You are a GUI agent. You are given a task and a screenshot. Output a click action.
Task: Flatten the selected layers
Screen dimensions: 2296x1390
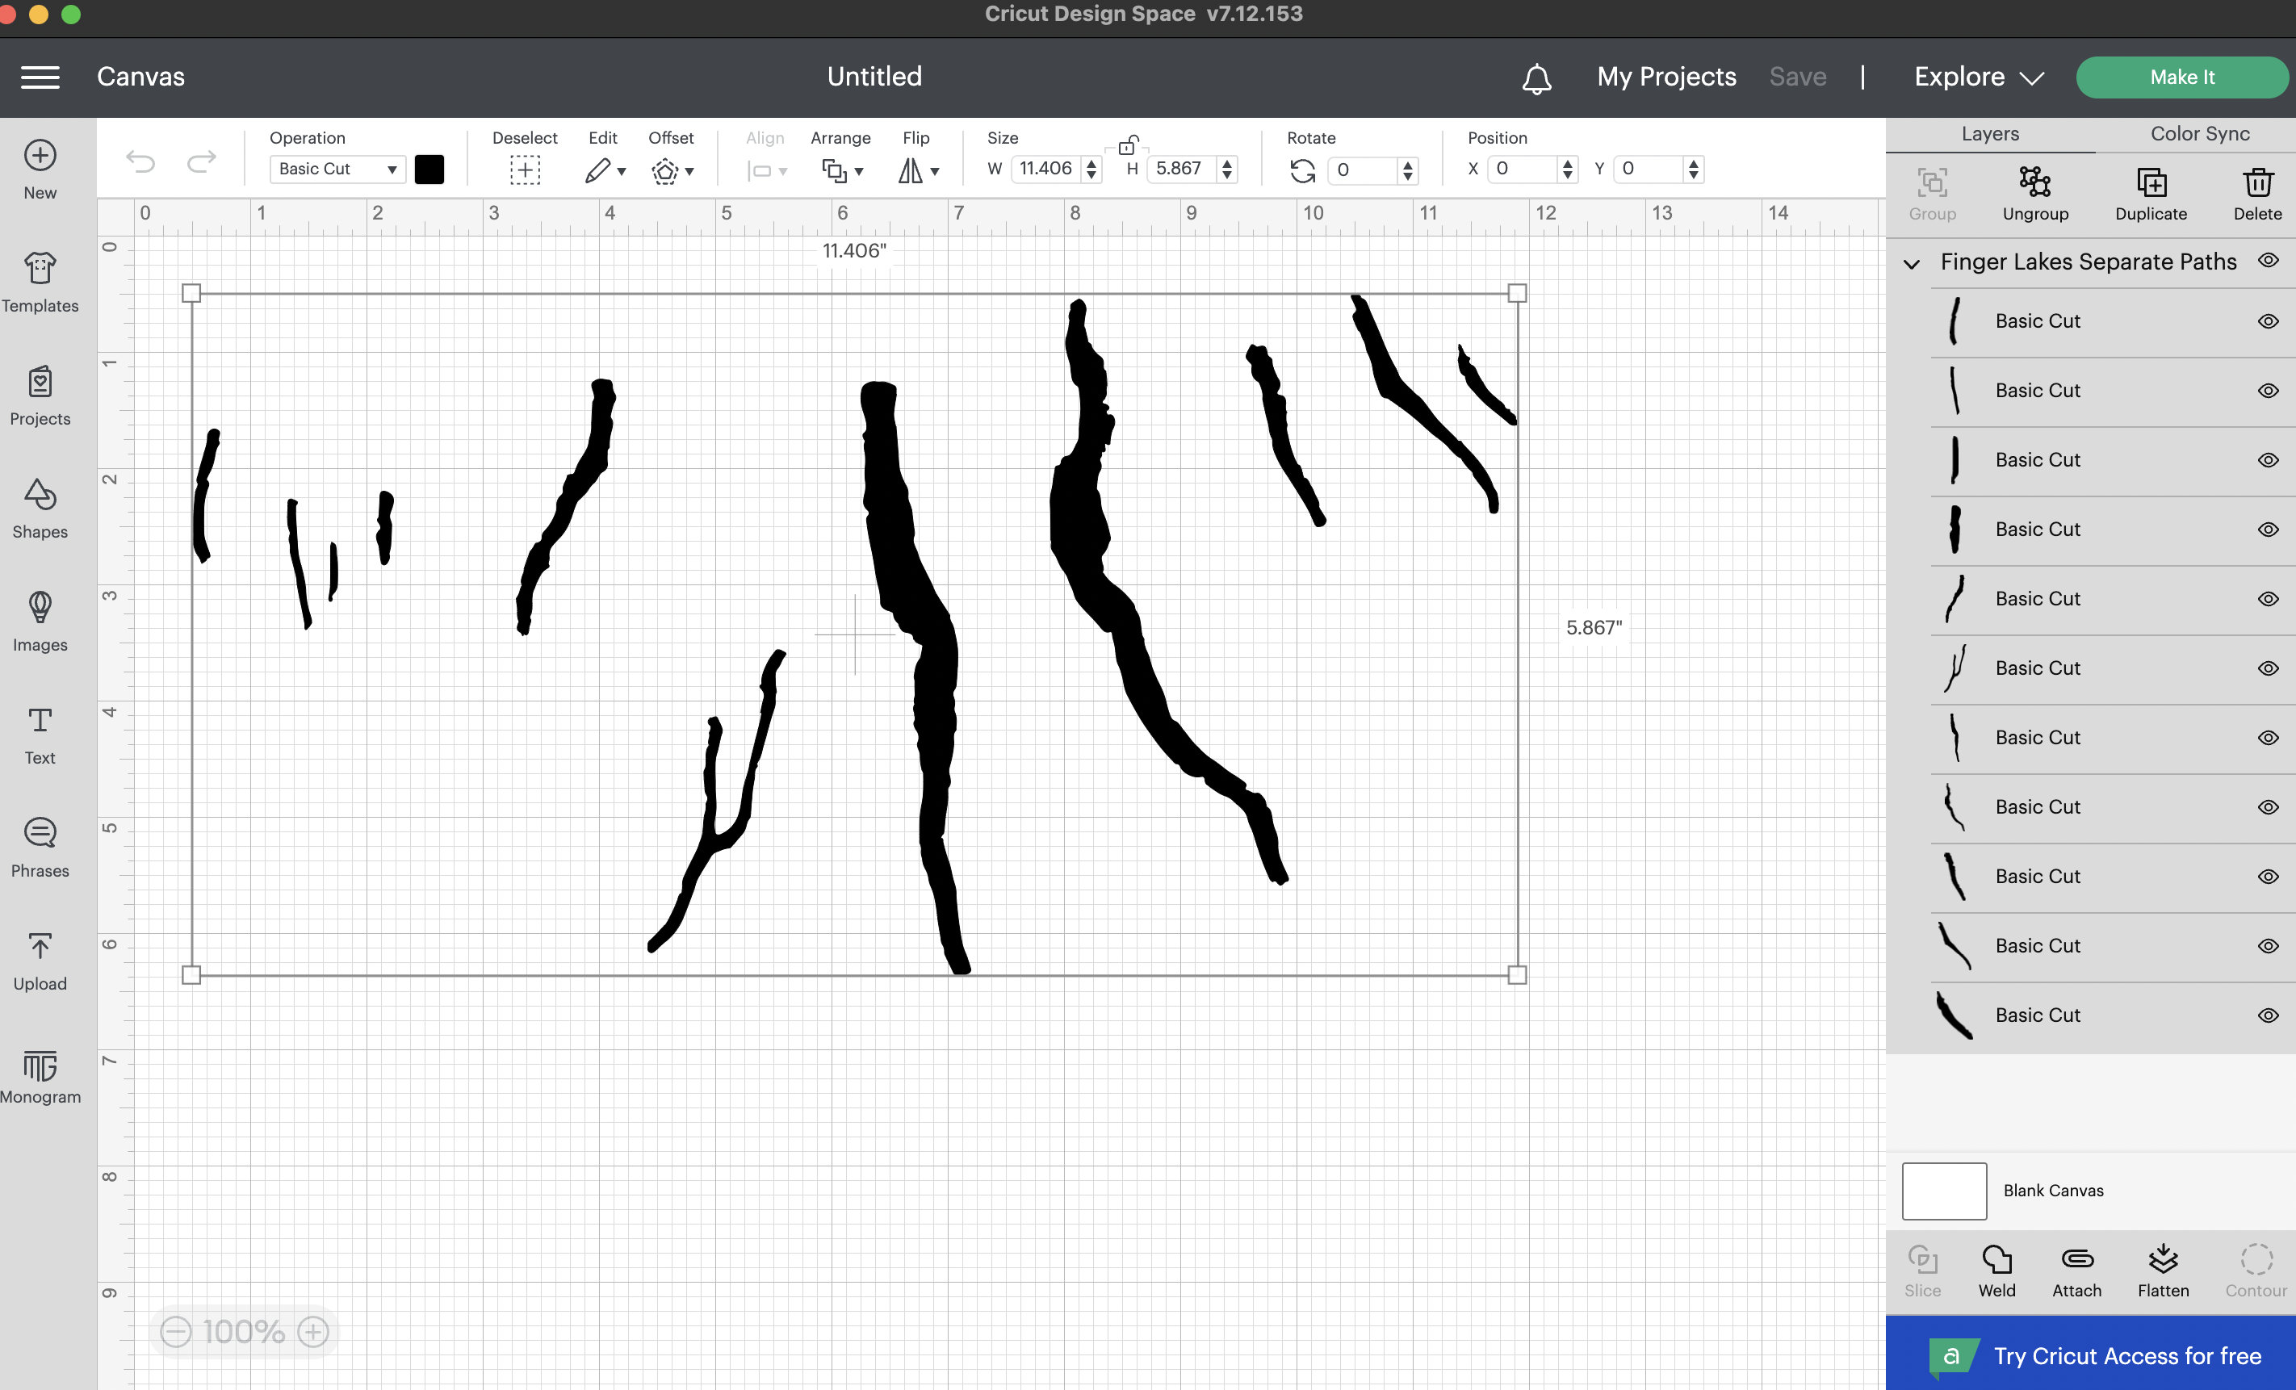click(2163, 1271)
